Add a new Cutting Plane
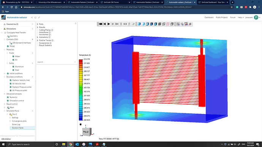 pyautogui.click(x=52, y=30)
